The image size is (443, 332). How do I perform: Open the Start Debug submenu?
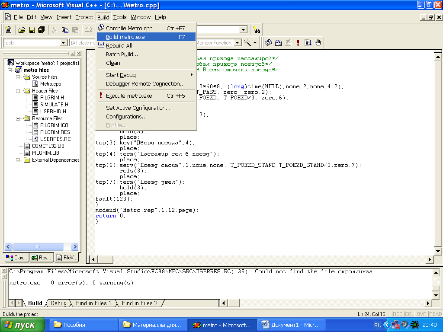pyautogui.click(x=146, y=75)
